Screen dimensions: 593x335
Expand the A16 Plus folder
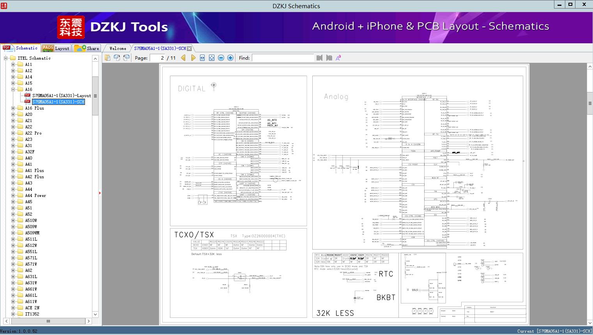coord(13,108)
